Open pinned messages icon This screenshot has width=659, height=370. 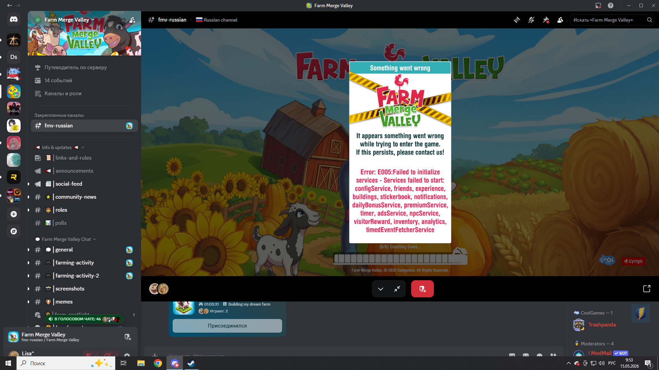tap(546, 20)
